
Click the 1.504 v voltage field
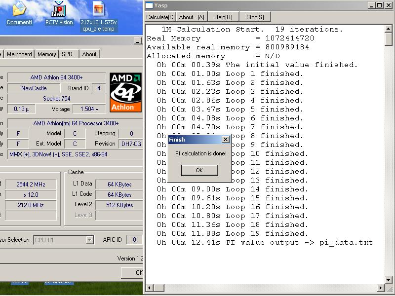tap(89, 109)
